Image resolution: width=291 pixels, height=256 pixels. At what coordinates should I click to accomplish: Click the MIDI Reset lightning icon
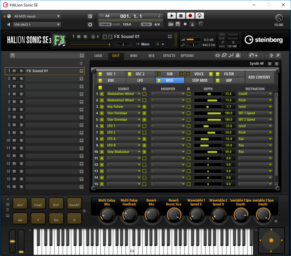coord(271,55)
